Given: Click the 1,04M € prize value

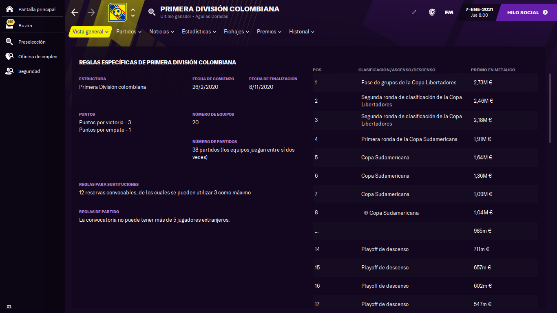Looking at the screenshot, I should [x=483, y=213].
